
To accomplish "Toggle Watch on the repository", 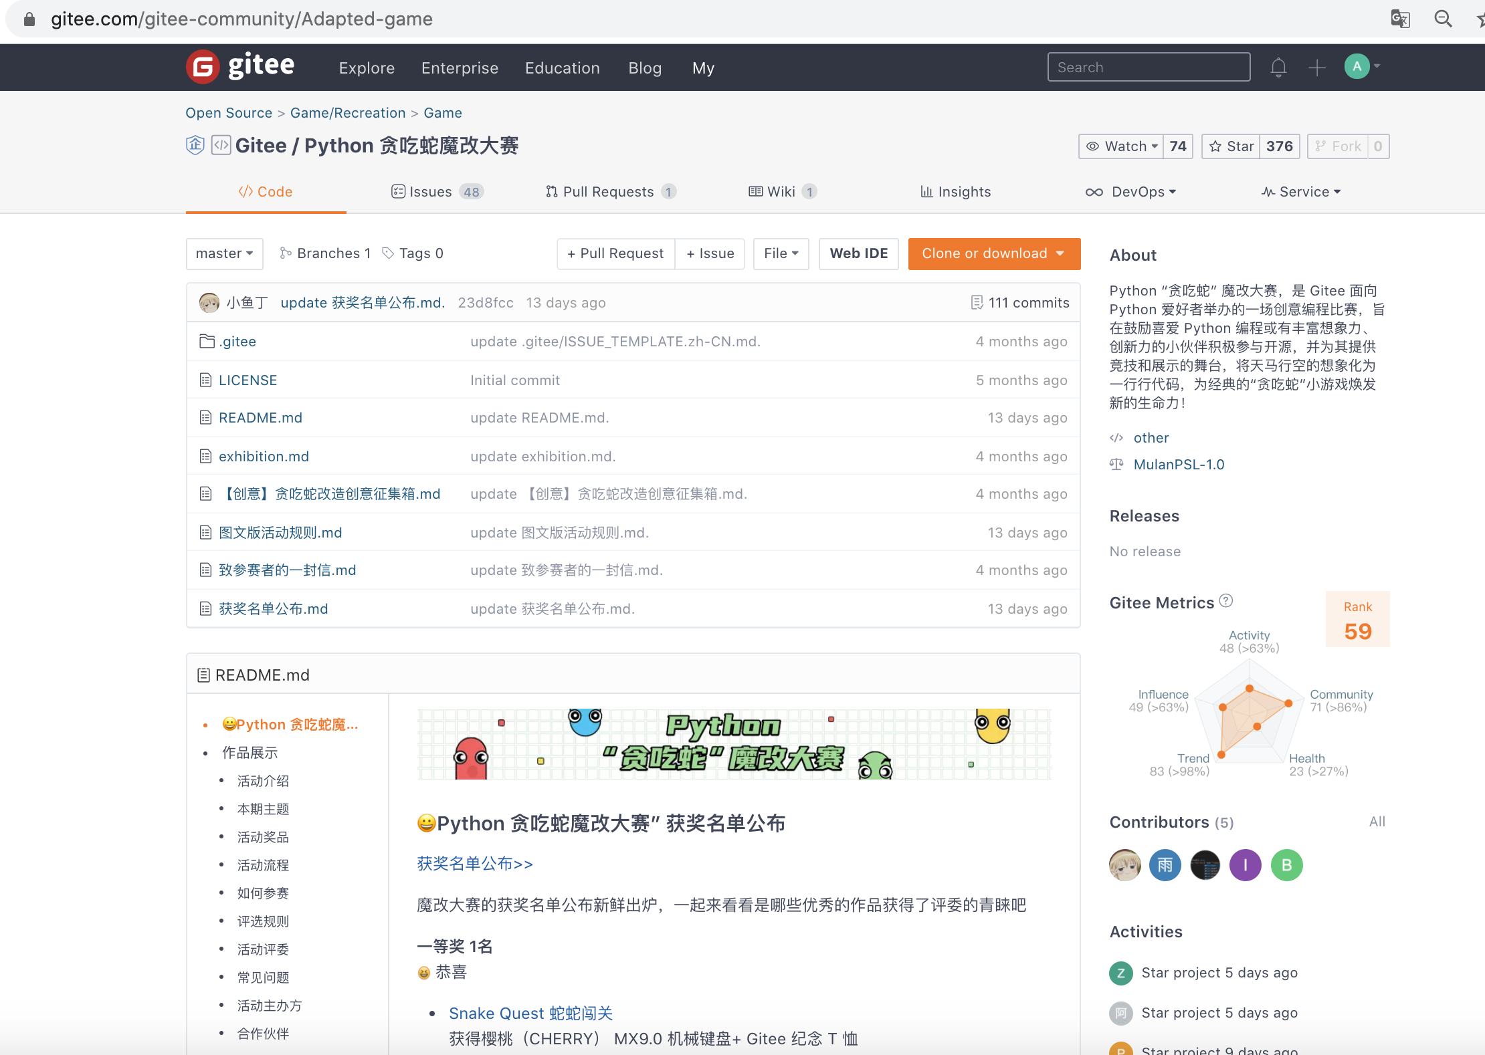I will [x=1121, y=146].
